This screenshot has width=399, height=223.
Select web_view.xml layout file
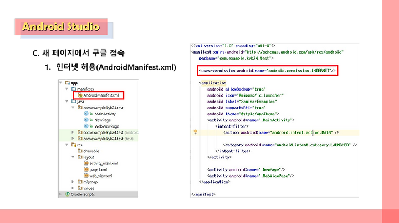(x=101, y=176)
